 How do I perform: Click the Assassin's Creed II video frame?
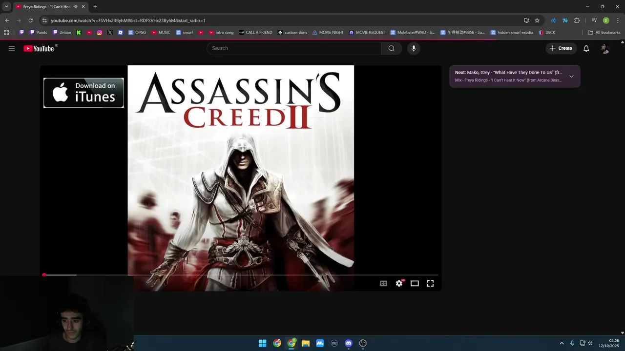241,178
